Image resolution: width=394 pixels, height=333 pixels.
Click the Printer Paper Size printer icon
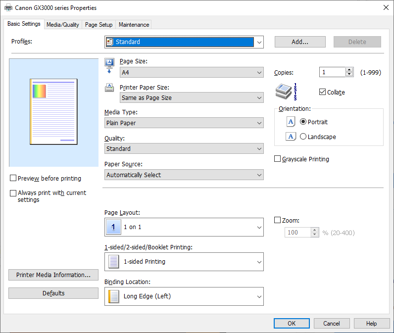109,88
